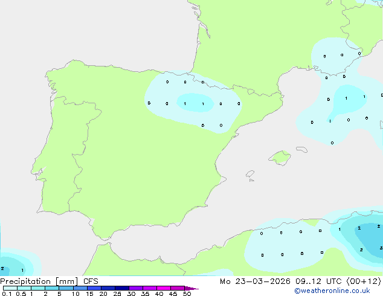The width and height of the screenshot is (383, 296).
Task: Click the '10' legend scale label
Action: (x=76, y=294)
